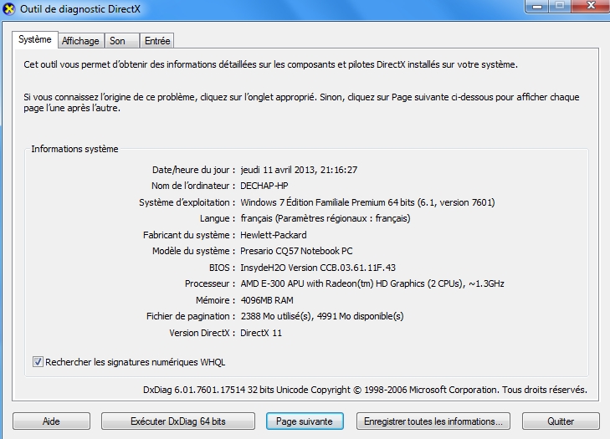Viewport: 610px width, 439px height.
Task: Click BIOS value 'InsydeH2O Version CCB.03.61.11F.43'
Action: click(318, 268)
